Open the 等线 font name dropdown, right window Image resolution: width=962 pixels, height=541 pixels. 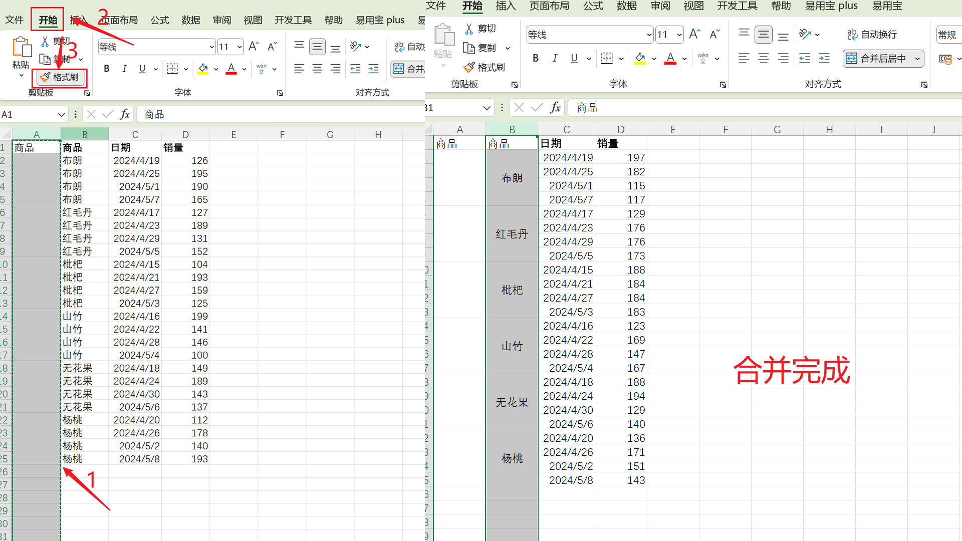point(649,35)
